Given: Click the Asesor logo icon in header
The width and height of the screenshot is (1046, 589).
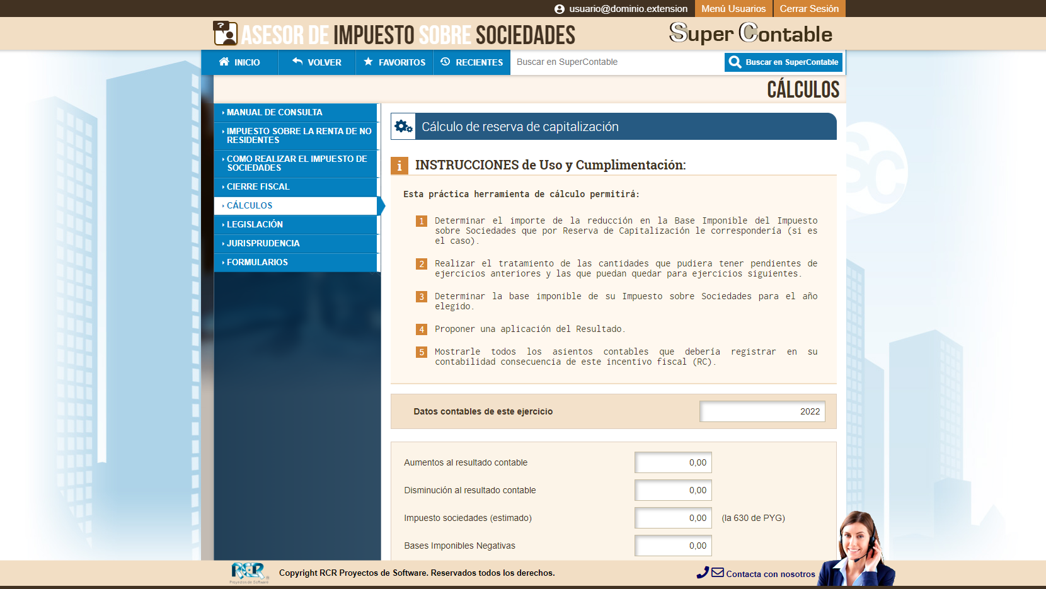Looking at the screenshot, I should click(225, 33).
